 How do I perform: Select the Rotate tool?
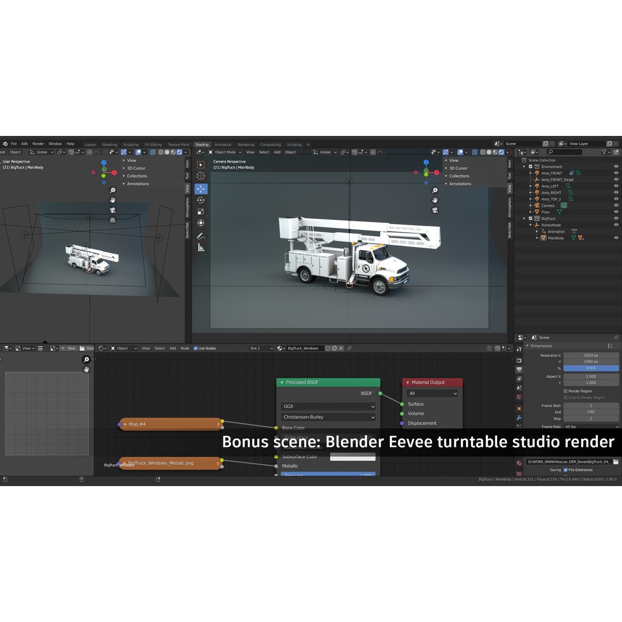(x=201, y=200)
